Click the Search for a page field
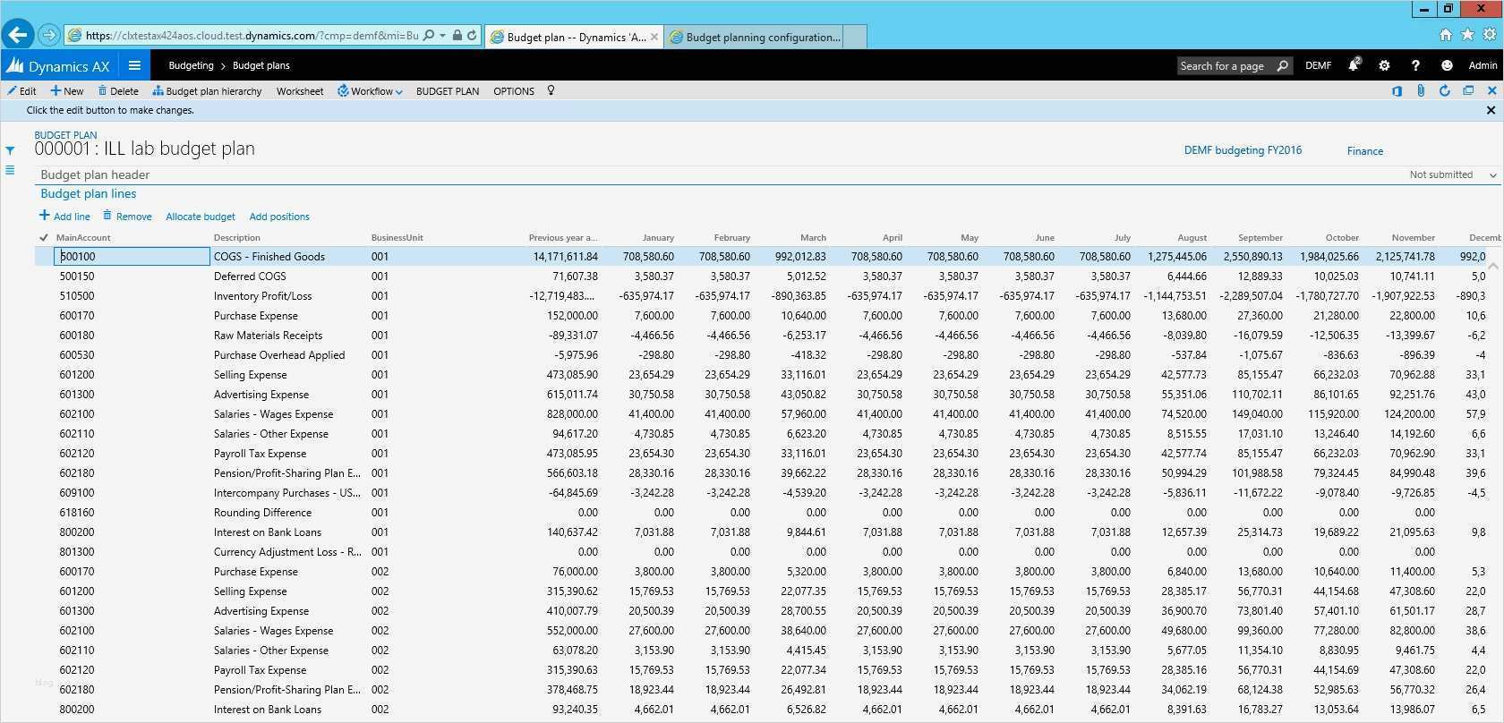 tap(1225, 65)
